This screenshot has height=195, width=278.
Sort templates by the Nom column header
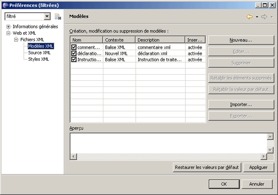(x=86, y=40)
